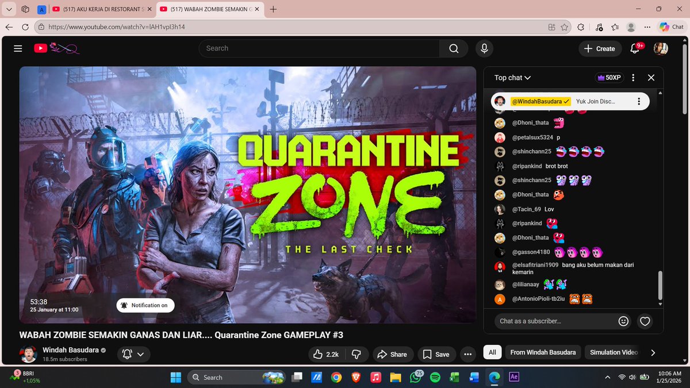Open the Copilot Chat button
Viewport: 690px width, 388px height.
point(672,27)
